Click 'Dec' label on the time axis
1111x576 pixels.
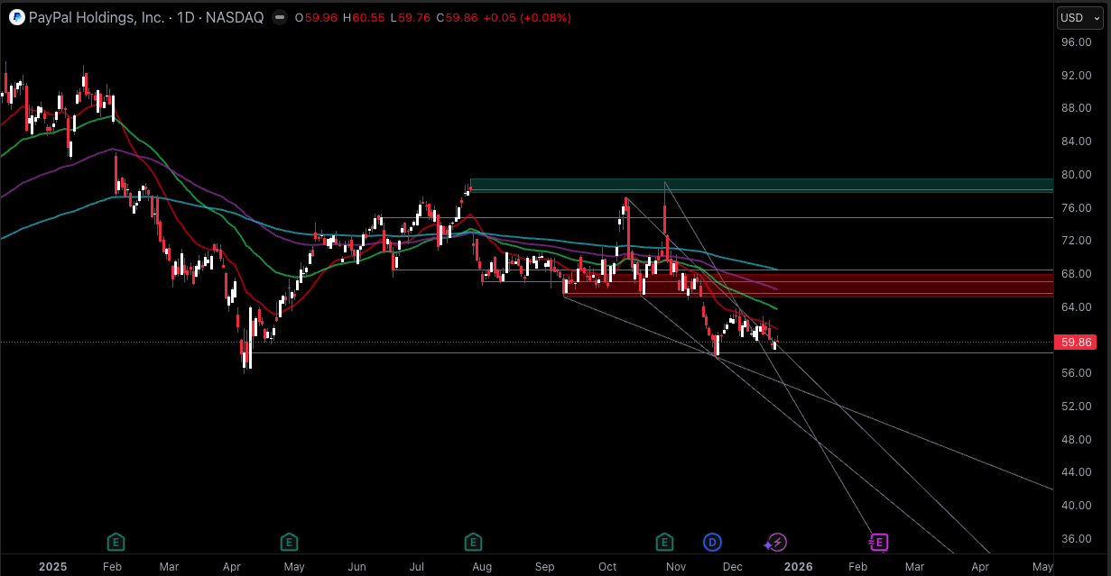[732, 567]
